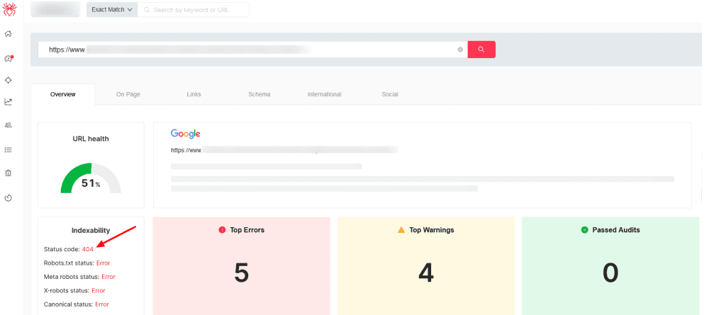
Task: Click the red spider logo
Action: (9, 10)
